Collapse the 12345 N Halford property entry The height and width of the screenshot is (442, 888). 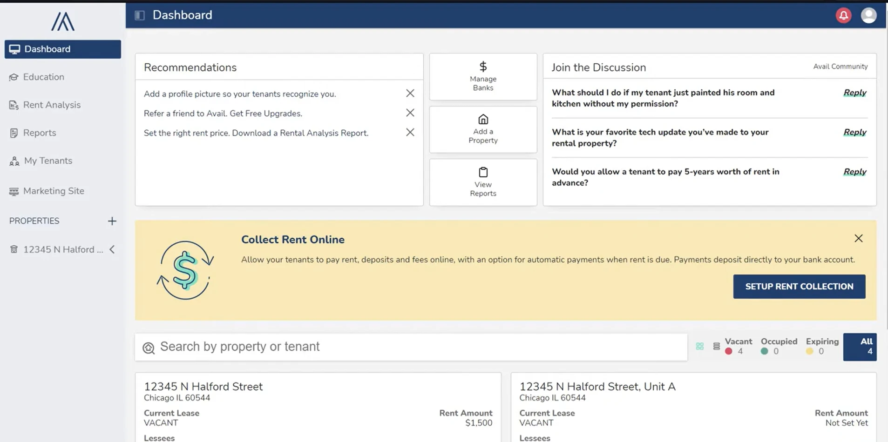point(112,249)
